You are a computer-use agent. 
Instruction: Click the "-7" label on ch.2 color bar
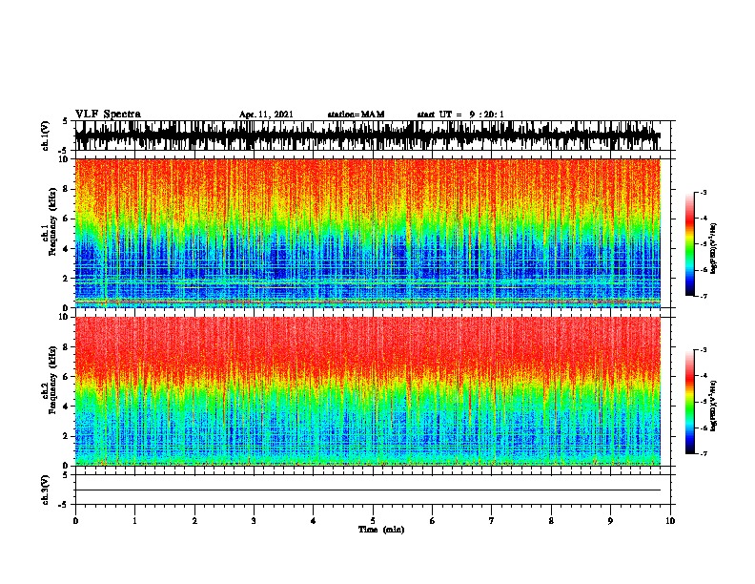[x=703, y=454]
